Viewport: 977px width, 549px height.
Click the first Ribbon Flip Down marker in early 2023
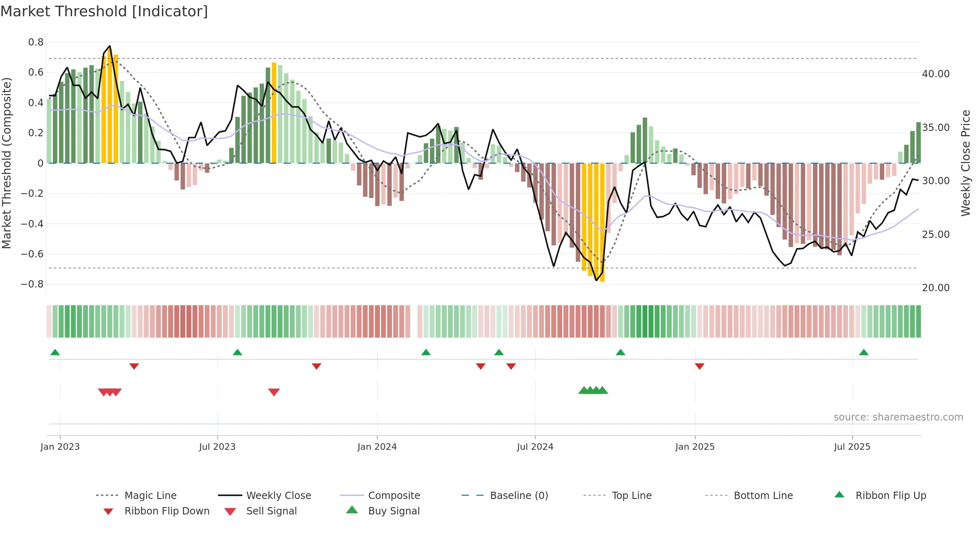134,366
